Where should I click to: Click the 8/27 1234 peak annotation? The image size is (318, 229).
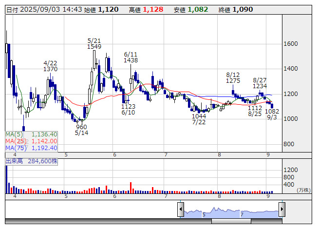tap(260, 83)
